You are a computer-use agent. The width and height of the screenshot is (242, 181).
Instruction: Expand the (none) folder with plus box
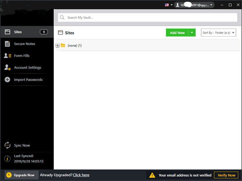coord(57,46)
